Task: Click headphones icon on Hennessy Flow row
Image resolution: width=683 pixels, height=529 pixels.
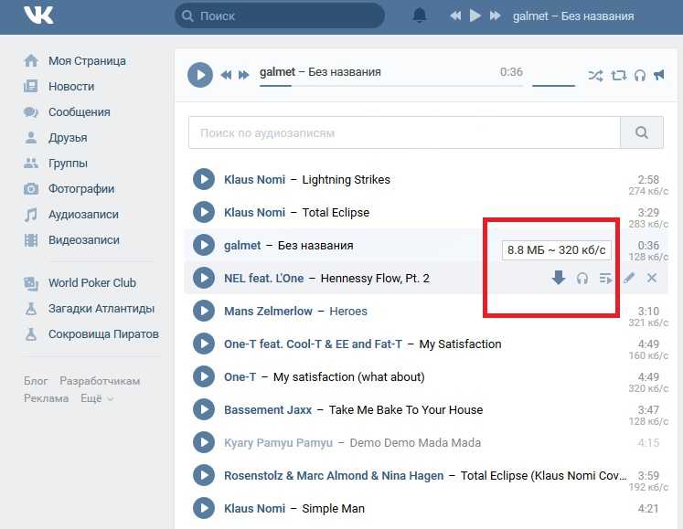Action: pos(582,278)
